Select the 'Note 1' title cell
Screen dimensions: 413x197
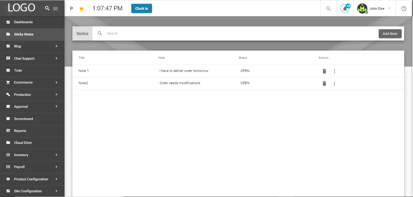pyautogui.click(x=84, y=71)
